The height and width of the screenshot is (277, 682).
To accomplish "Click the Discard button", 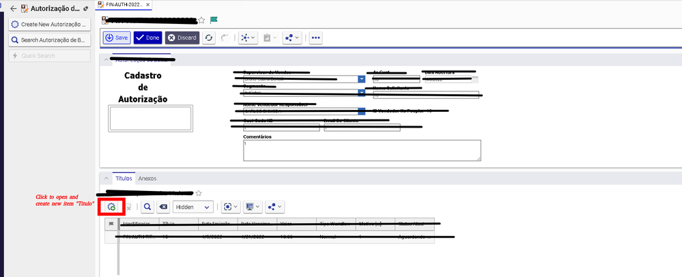I will tap(182, 38).
